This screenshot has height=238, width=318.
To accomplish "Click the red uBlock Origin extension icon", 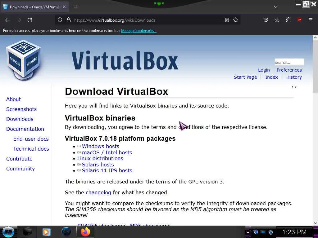I will (x=299, y=20).
